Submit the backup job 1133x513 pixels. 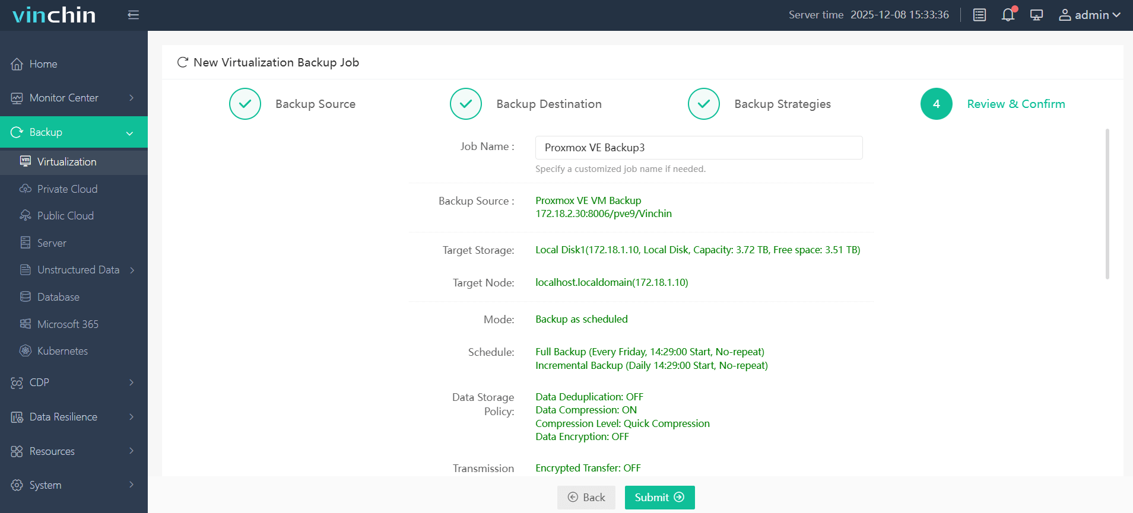[659, 498]
